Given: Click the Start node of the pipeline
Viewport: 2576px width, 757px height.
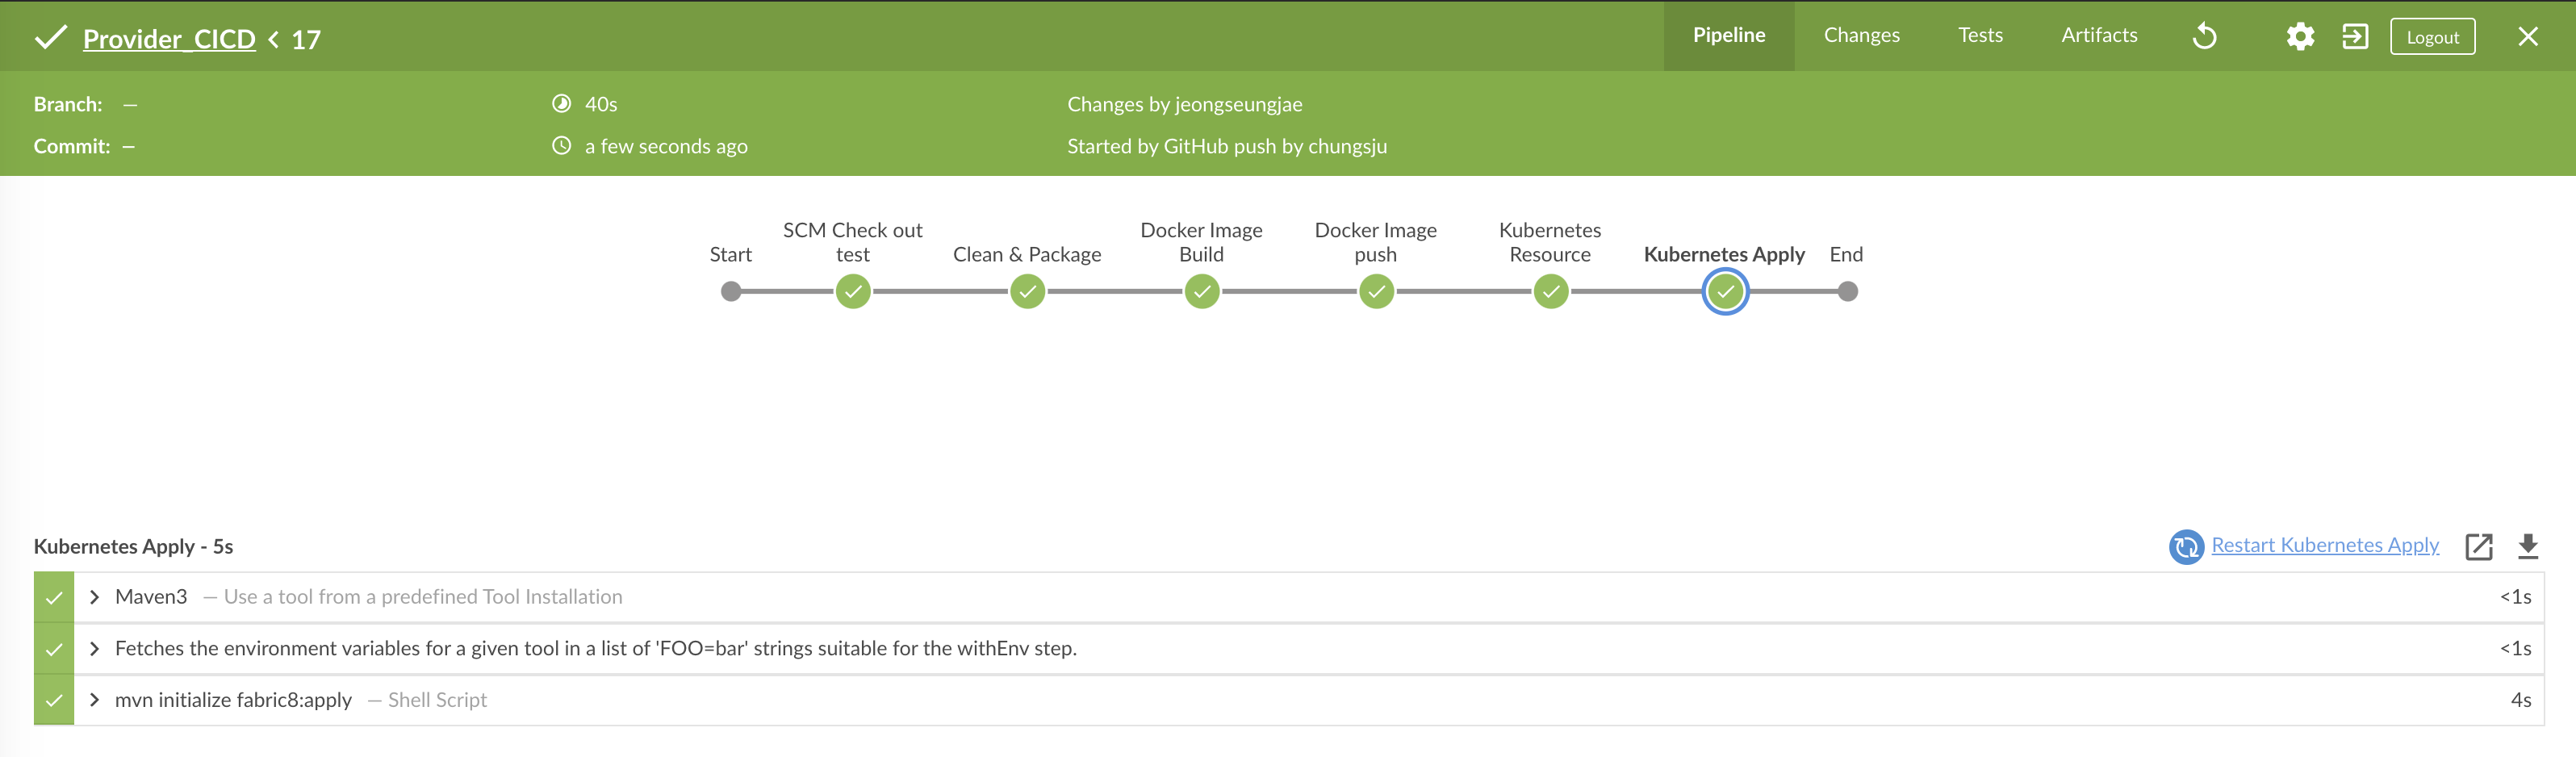Looking at the screenshot, I should point(731,292).
